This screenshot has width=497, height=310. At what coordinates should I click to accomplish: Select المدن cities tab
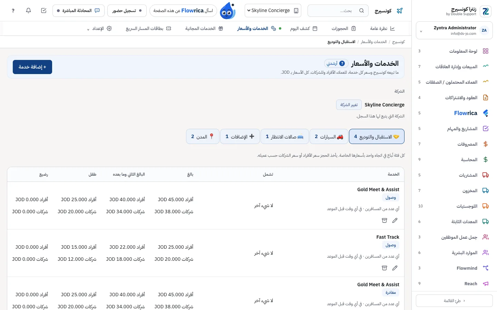click(203, 136)
